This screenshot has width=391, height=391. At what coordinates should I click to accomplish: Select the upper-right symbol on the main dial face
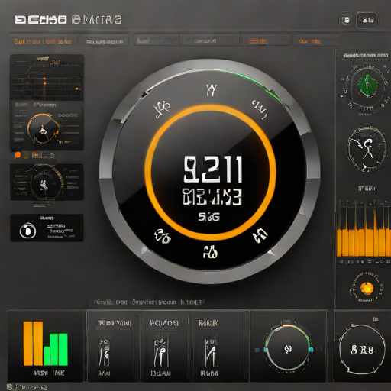[260, 109]
